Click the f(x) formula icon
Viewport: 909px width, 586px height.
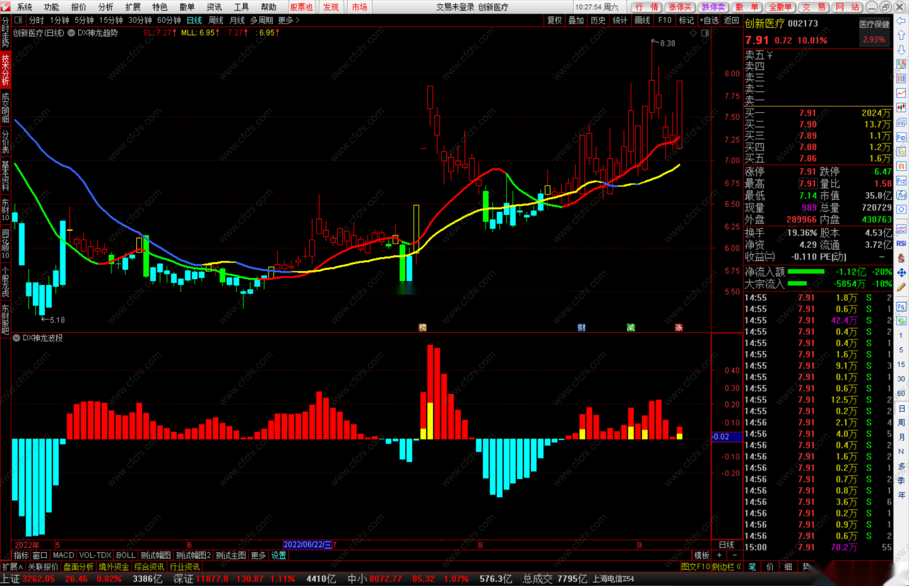point(901,195)
